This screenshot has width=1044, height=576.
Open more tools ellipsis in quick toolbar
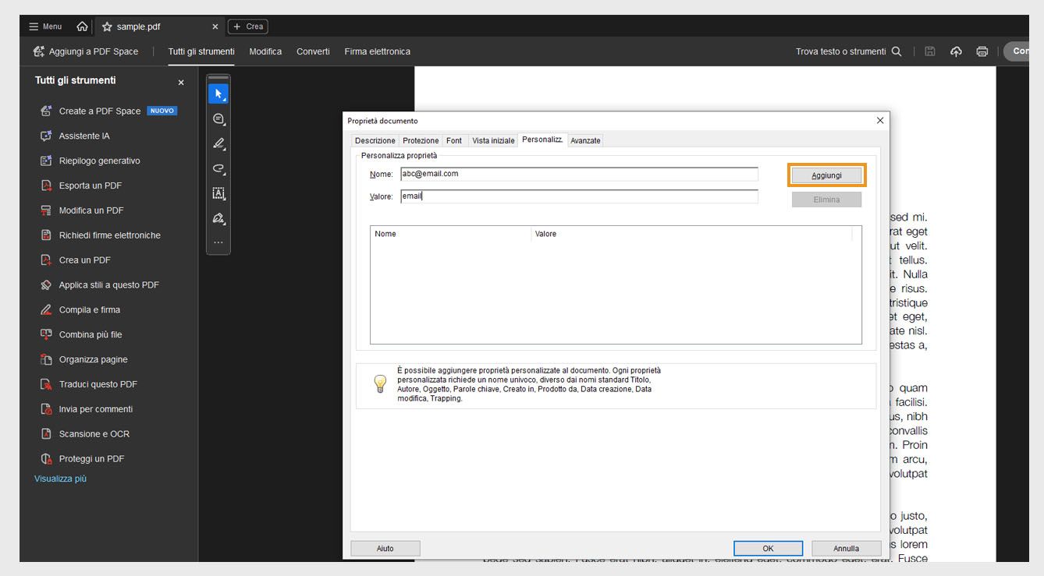click(x=218, y=242)
